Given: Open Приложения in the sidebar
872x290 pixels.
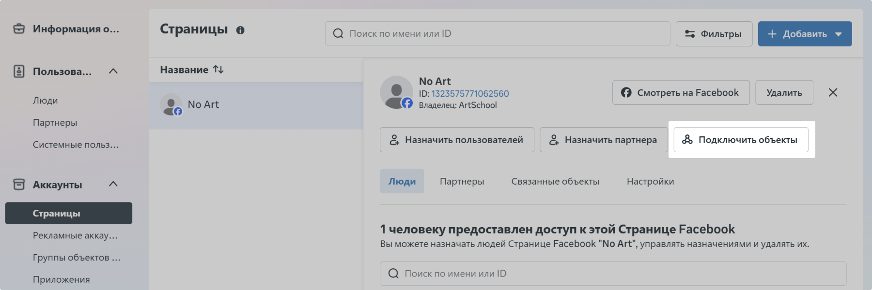Looking at the screenshot, I should click(x=62, y=280).
